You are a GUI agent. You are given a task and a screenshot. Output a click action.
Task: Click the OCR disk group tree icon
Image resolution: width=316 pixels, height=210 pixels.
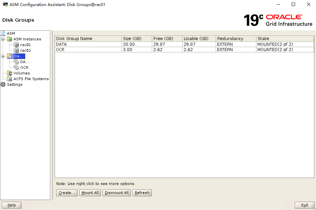[x=16, y=67]
